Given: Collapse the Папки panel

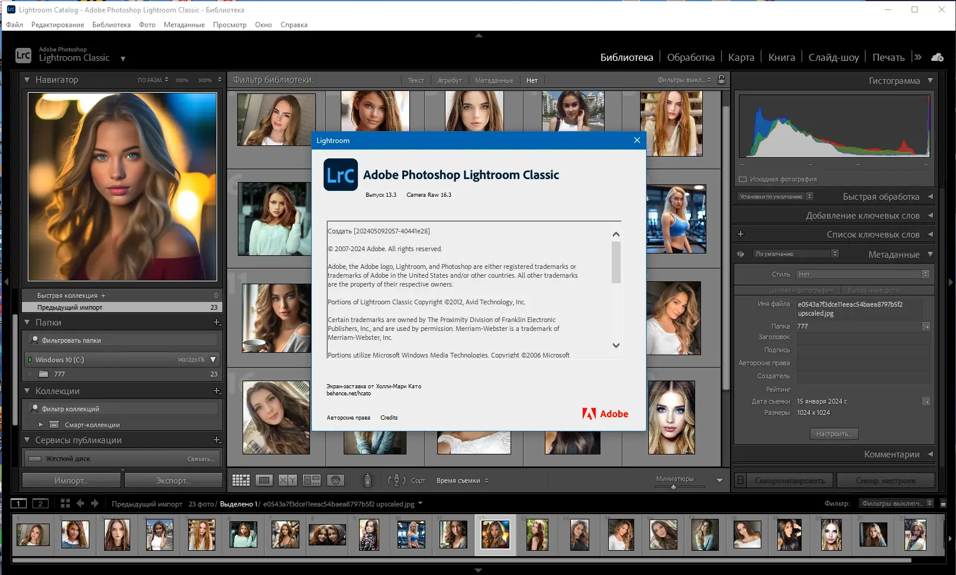Looking at the screenshot, I should pyautogui.click(x=27, y=323).
